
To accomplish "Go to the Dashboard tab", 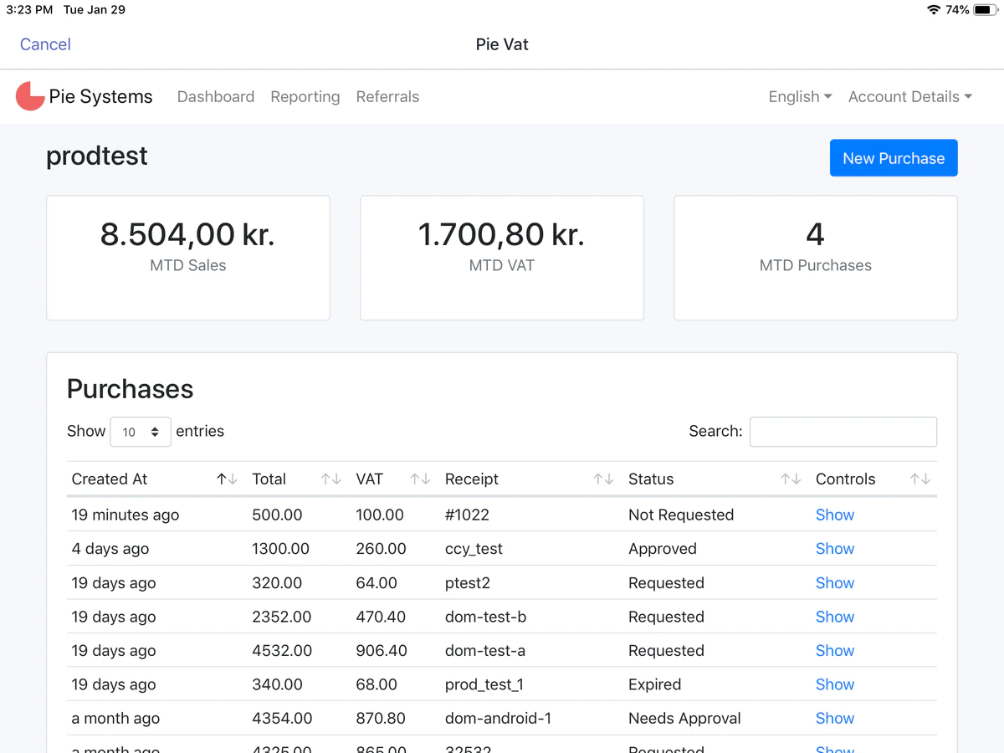I will pos(216,97).
